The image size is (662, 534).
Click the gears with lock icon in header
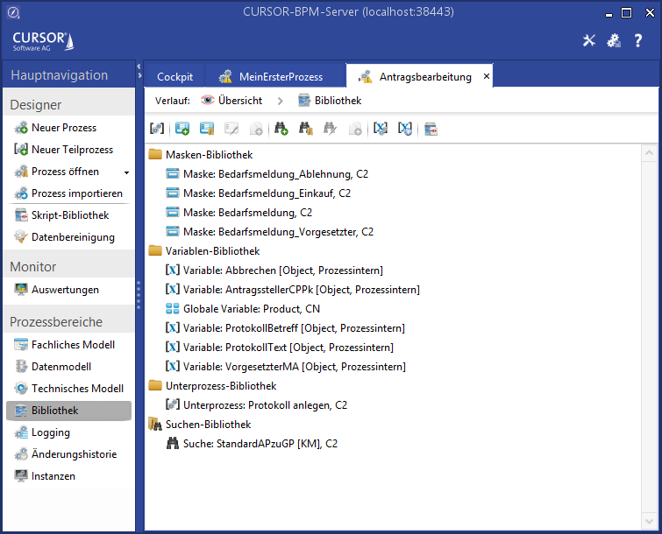click(614, 40)
